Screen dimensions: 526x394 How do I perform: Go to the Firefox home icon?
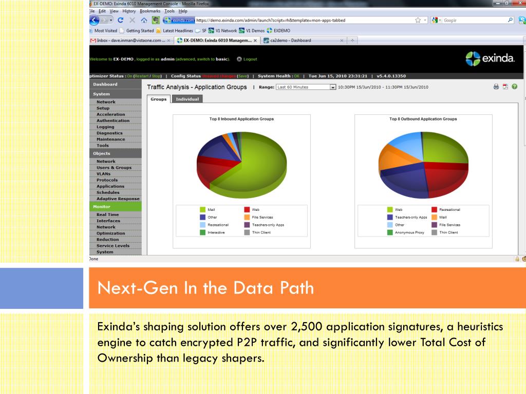(144, 21)
